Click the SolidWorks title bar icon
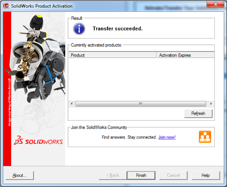The width and height of the screenshot is (227, 187). tap(6, 6)
